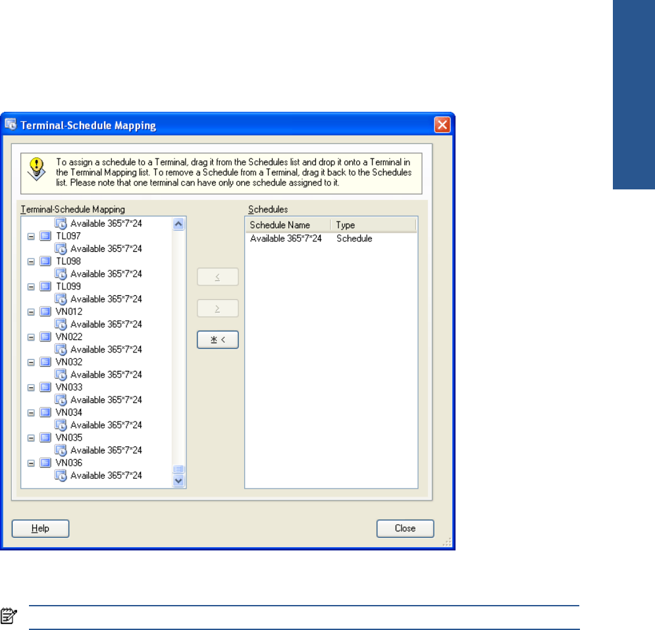Select TL097 terminal label

[x=68, y=236]
